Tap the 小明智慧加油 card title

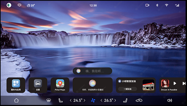(129, 81)
